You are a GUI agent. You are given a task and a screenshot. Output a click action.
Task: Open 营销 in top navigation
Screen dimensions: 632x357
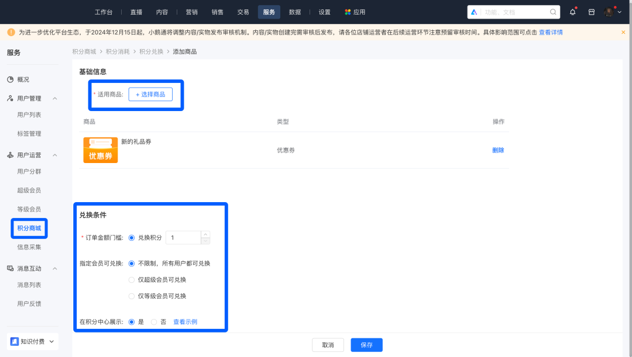coord(191,12)
